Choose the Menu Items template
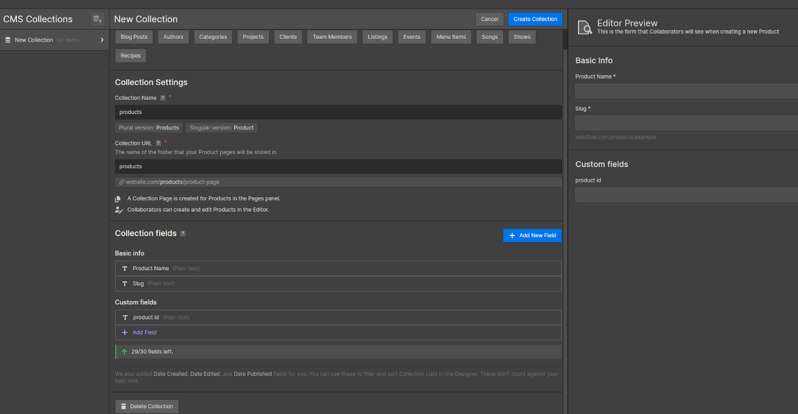 [x=451, y=37]
